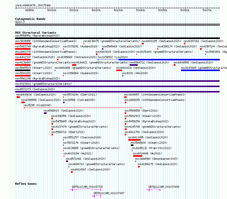Image resolution: width=227 pixels, height=199 pixels.
Task: Select esv8331 (Ahn2009) label
Action: pos(135,73)
